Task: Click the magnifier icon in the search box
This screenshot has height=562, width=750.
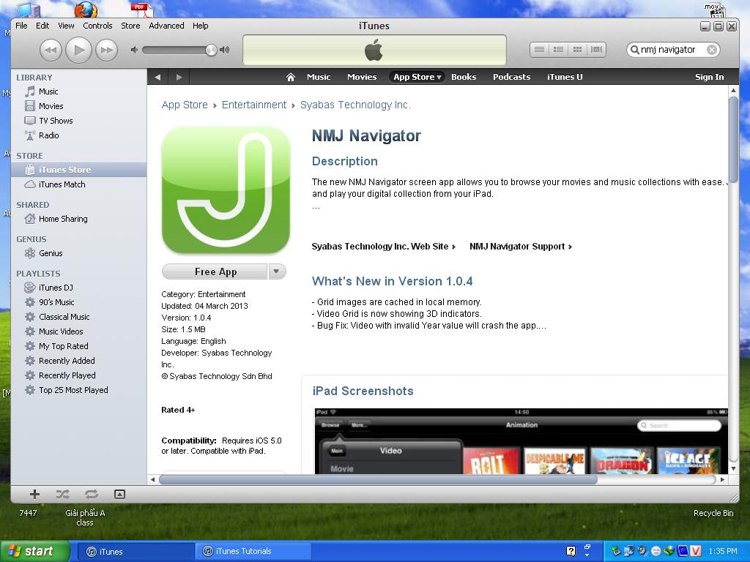Action: (635, 50)
